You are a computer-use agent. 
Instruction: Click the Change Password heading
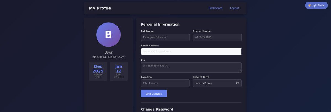tap(157, 110)
